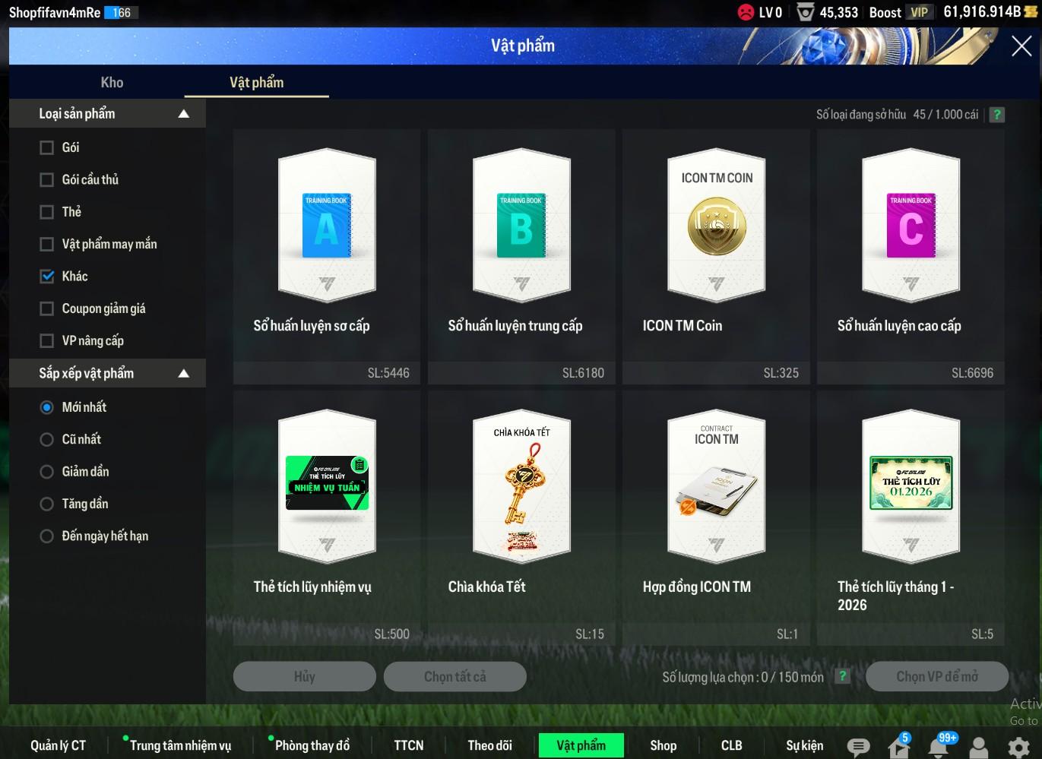Open the user profile silhouette icon
This screenshot has width=1042, height=759.
[979, 747]
